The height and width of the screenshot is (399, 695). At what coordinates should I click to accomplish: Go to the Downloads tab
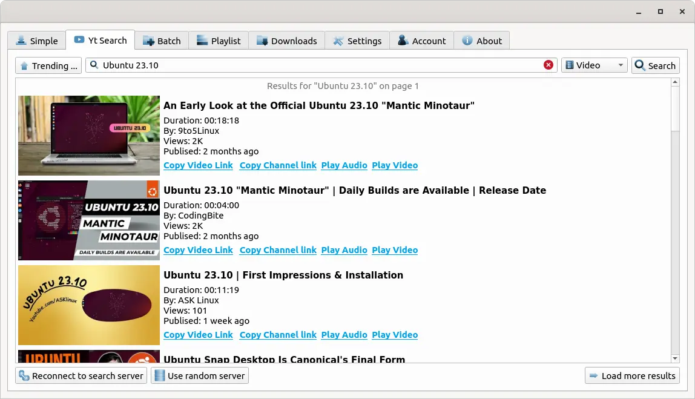point(286,41)
